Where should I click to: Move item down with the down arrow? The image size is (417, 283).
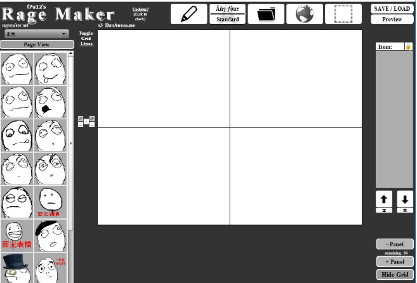tap(405, 199)
